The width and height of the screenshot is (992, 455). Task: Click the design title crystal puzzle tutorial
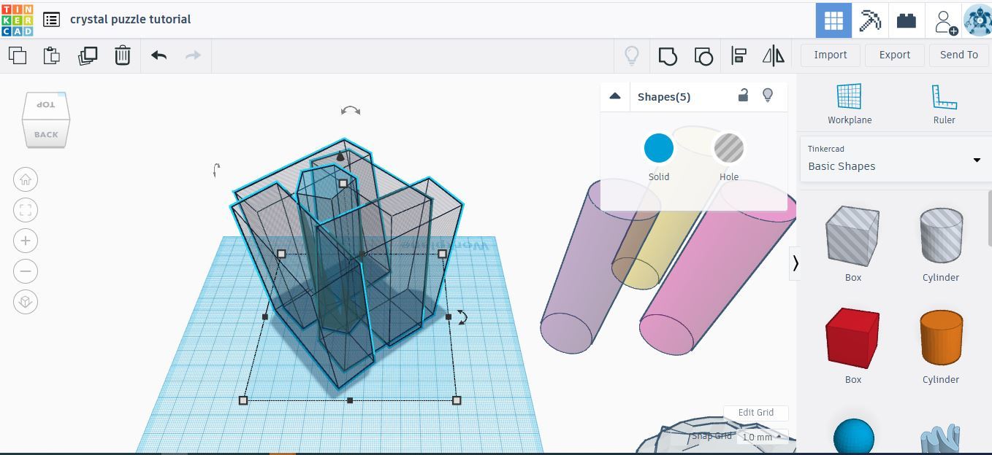(130, 20)
